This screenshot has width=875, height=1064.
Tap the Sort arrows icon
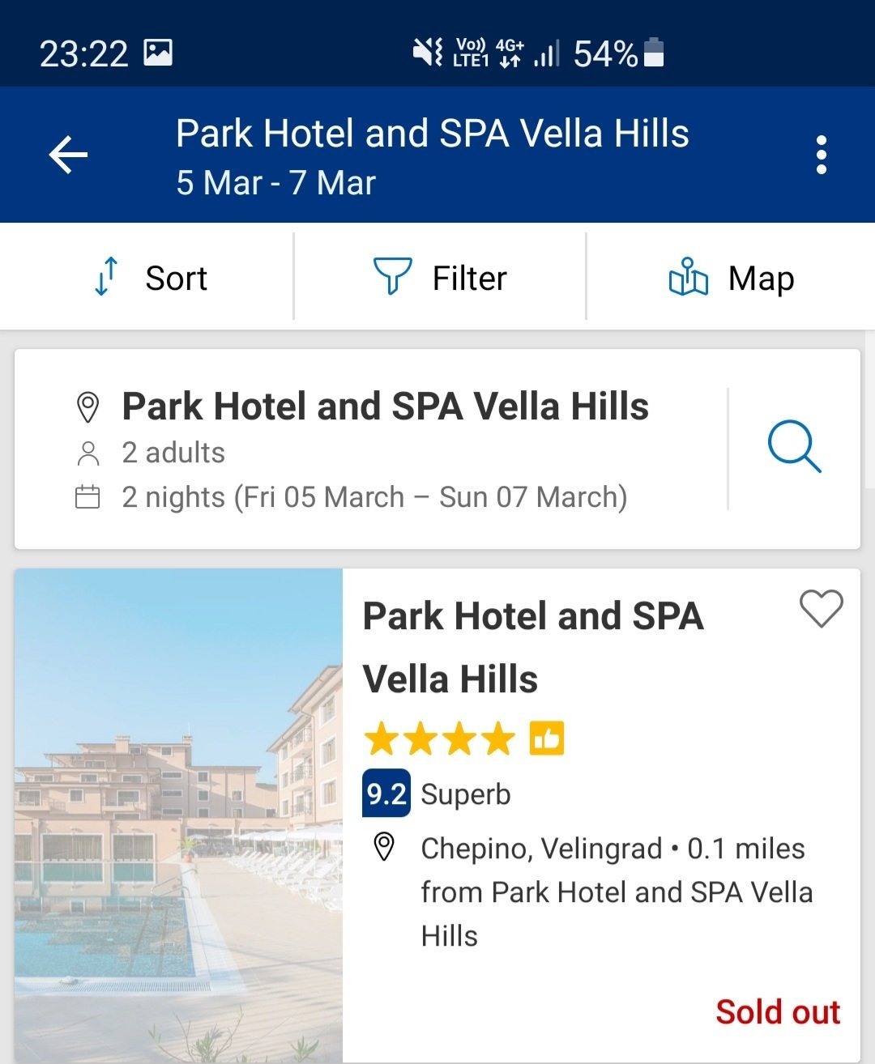point(106,277)
